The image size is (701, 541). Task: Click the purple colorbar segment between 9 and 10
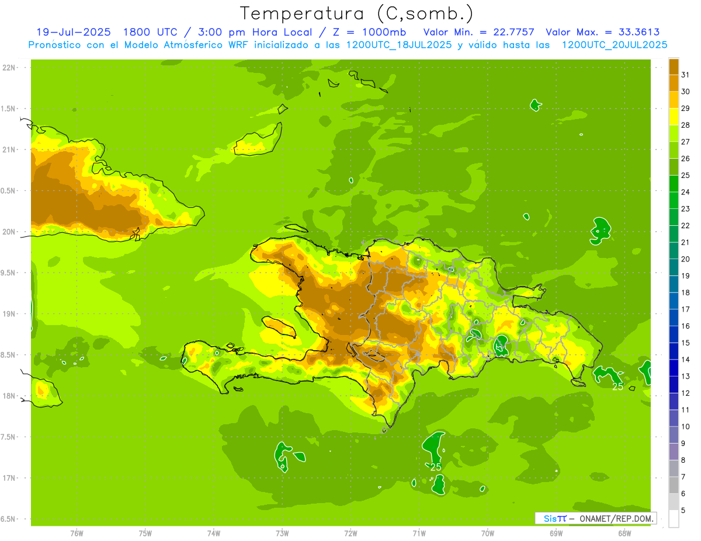[674, 435]
